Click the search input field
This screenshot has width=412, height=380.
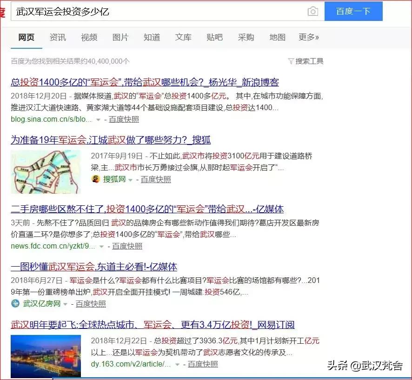[158, 12]
